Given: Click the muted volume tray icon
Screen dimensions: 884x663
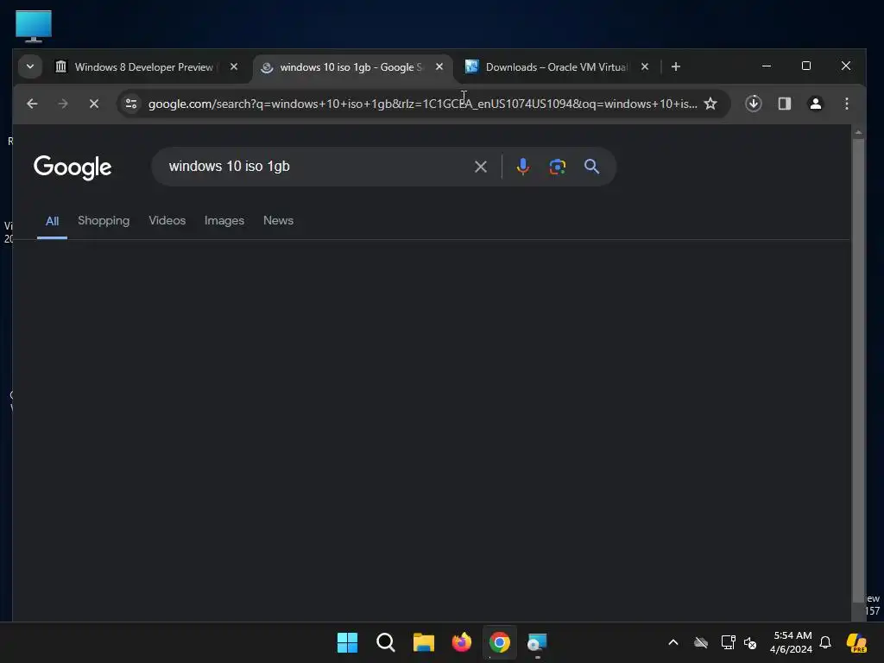Looking at the screenshot, I should [750, 642].
